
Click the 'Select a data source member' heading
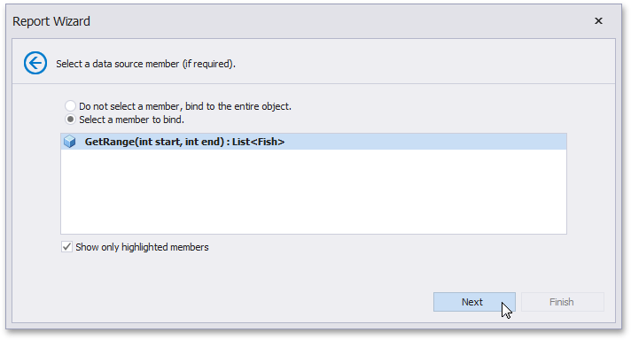point(145,64)
